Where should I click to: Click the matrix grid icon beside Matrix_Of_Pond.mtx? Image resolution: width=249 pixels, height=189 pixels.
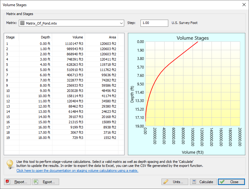pyautogui.click(x=22, y=23)
